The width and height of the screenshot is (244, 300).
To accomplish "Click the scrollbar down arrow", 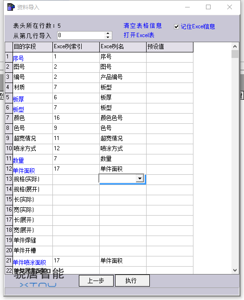I will click(x=235, y=270).
